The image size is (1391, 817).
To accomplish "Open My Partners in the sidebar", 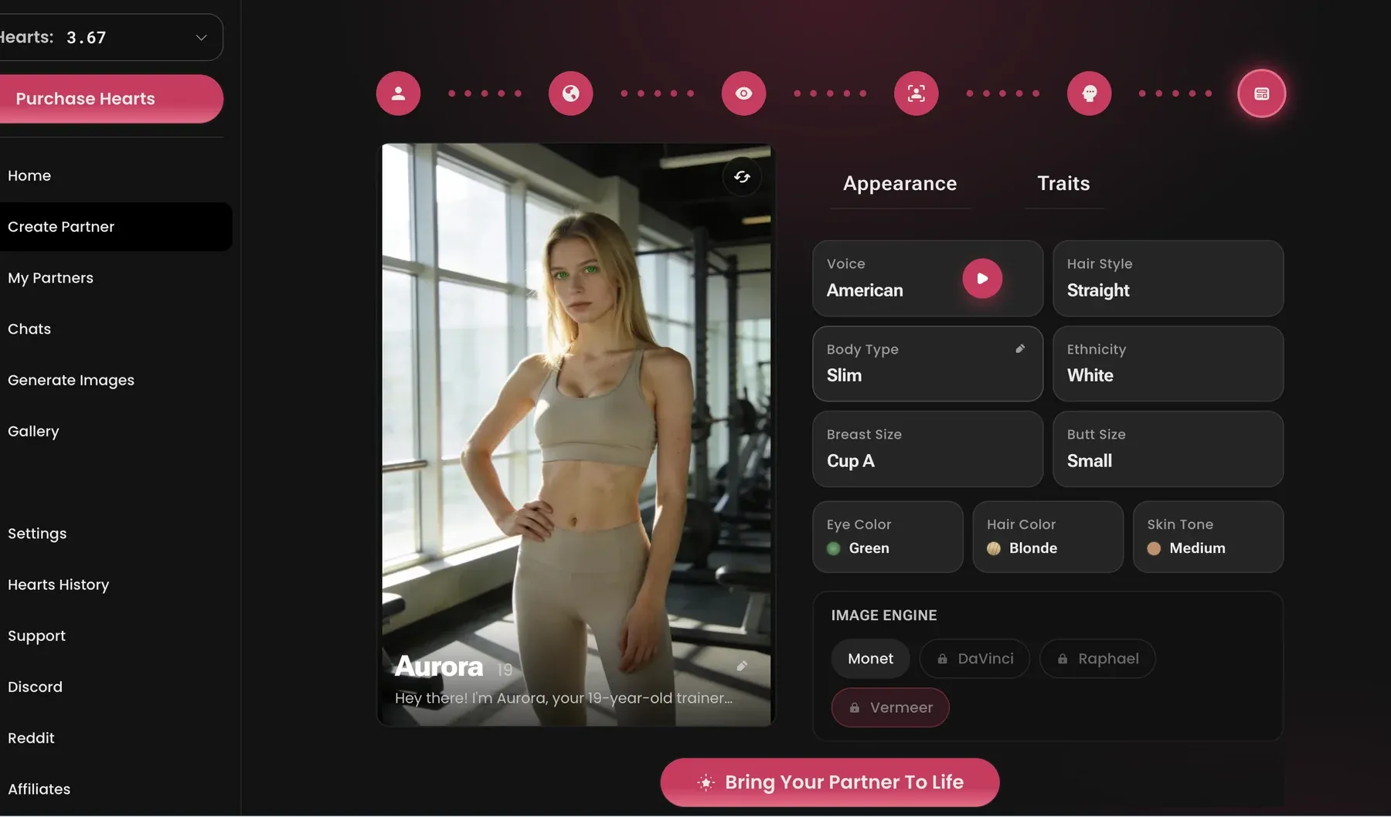I will pyautogui.click(x=50, y=278).
